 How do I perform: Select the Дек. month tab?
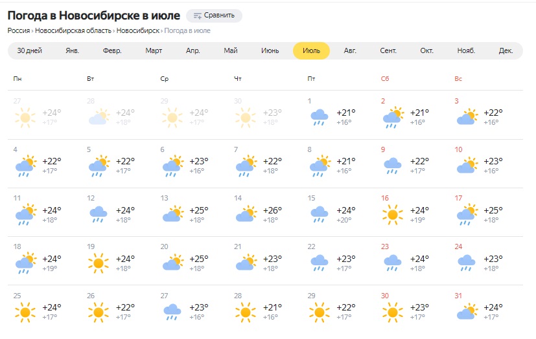[506, 51]
